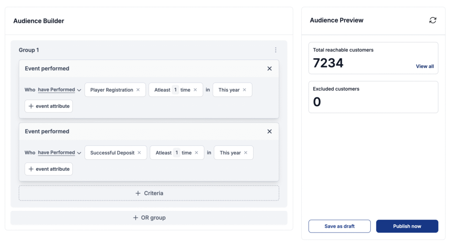View all reachable customers
The width and height of the screenshot is (451, 244).
click(x=425, y=66)
